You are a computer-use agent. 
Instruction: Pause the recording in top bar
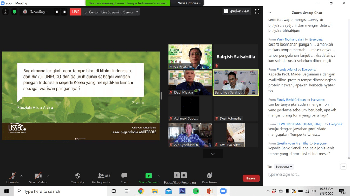tap(57, 12)
